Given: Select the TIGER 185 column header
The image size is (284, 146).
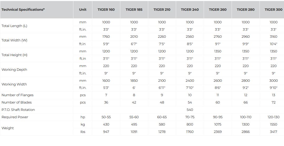Looking at the screenshot, I should point(134,10).
